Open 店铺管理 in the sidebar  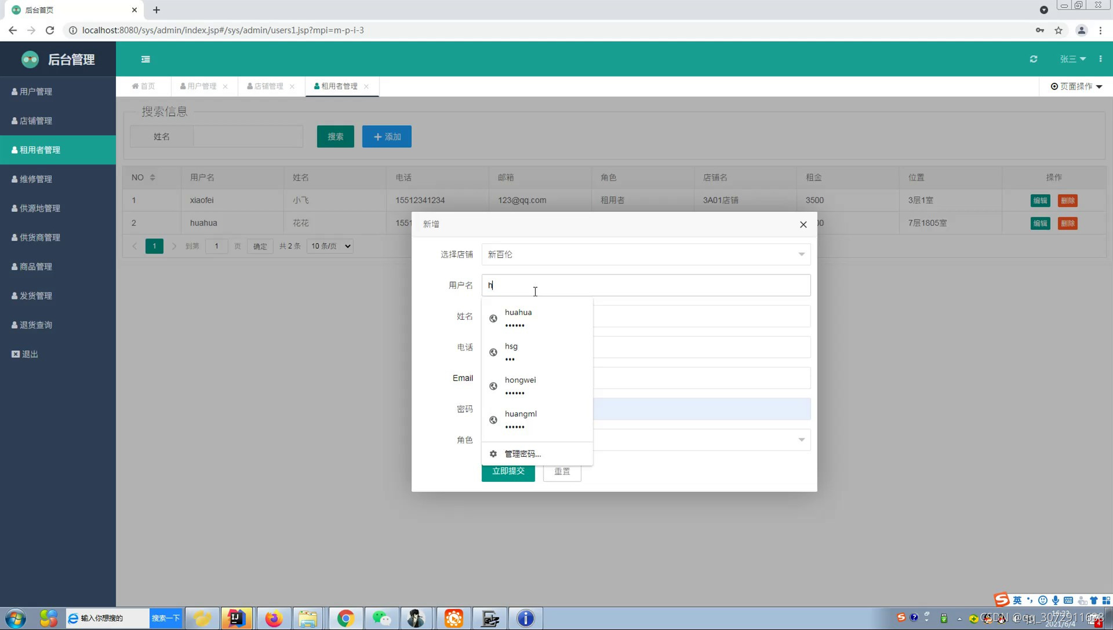click(58, 120)
